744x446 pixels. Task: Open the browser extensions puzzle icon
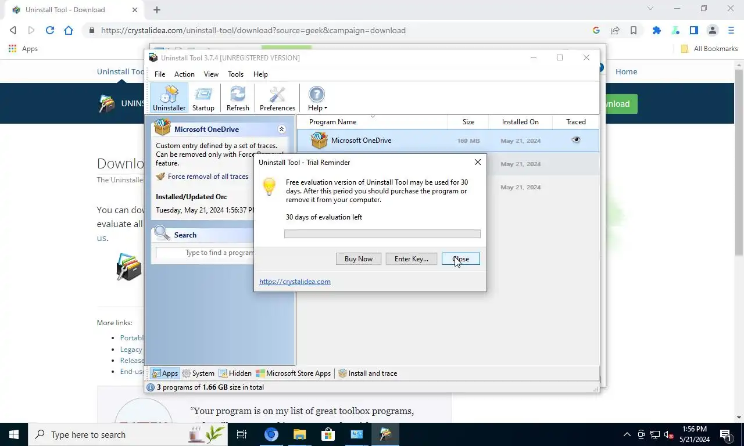(x=657, y=30)
